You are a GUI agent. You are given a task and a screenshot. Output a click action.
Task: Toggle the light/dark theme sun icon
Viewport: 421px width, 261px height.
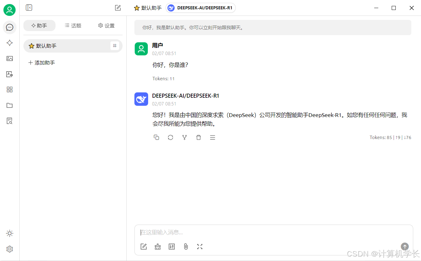[10, 233]
